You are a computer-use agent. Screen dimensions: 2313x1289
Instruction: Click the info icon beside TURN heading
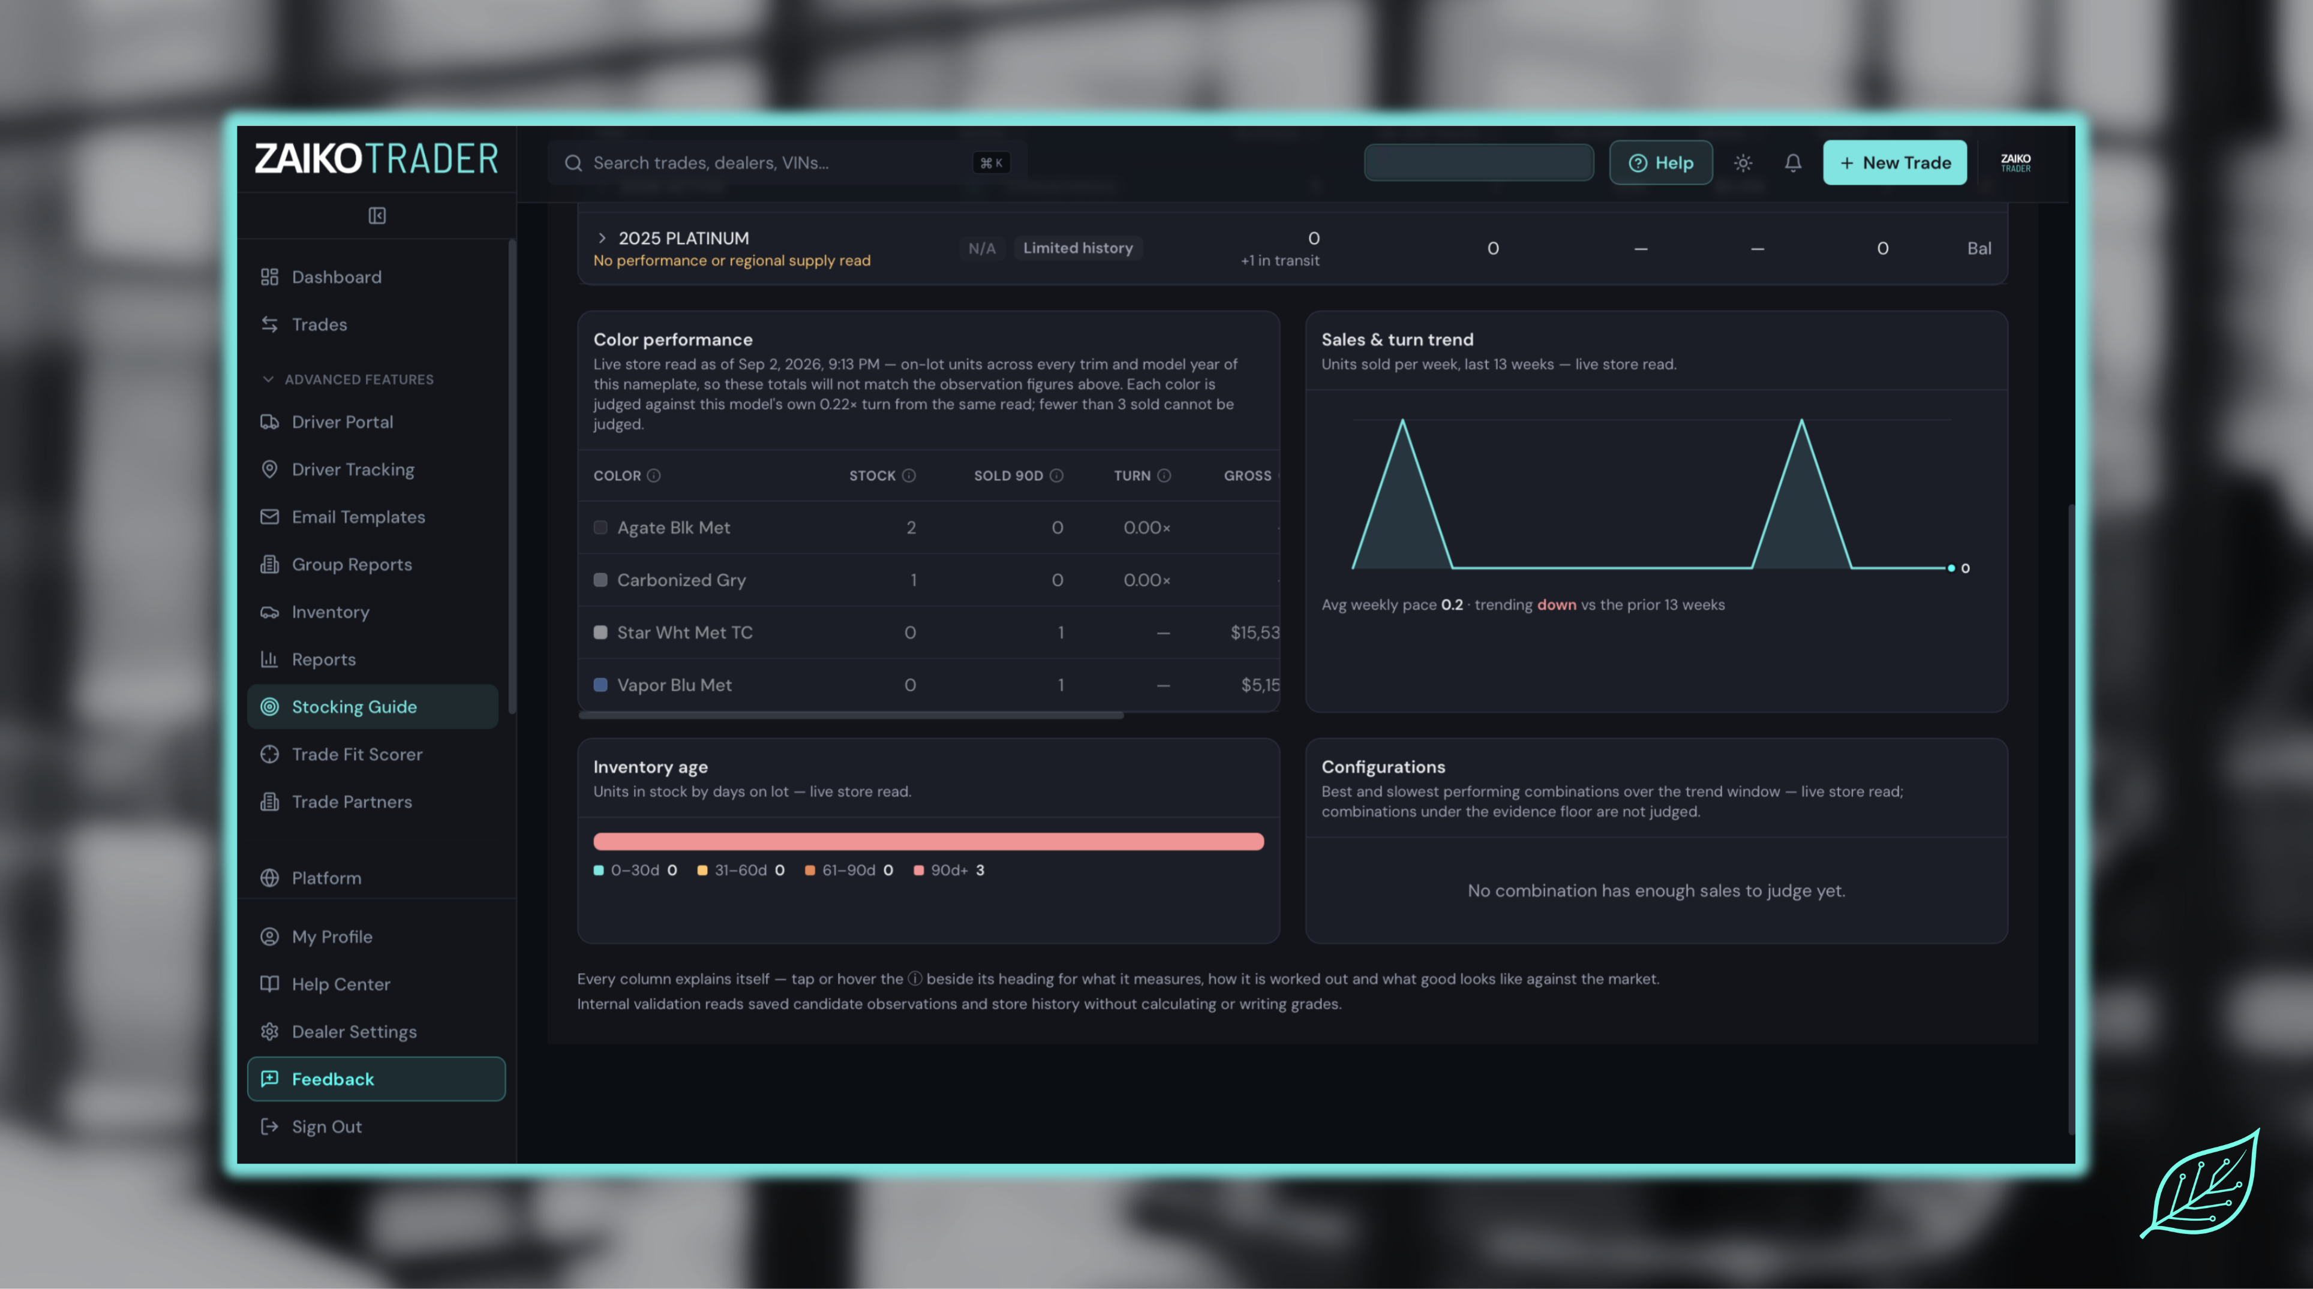coord(1164,476)
